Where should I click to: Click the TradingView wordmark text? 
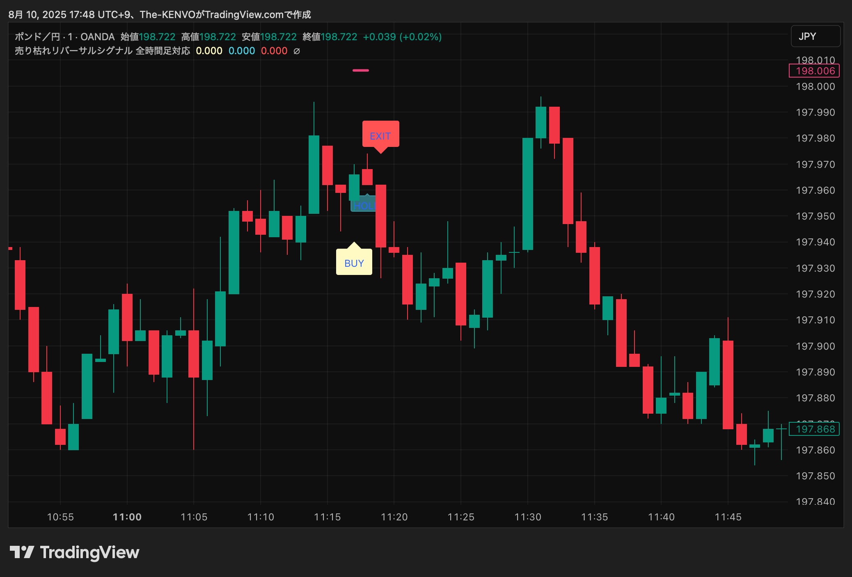89,552
